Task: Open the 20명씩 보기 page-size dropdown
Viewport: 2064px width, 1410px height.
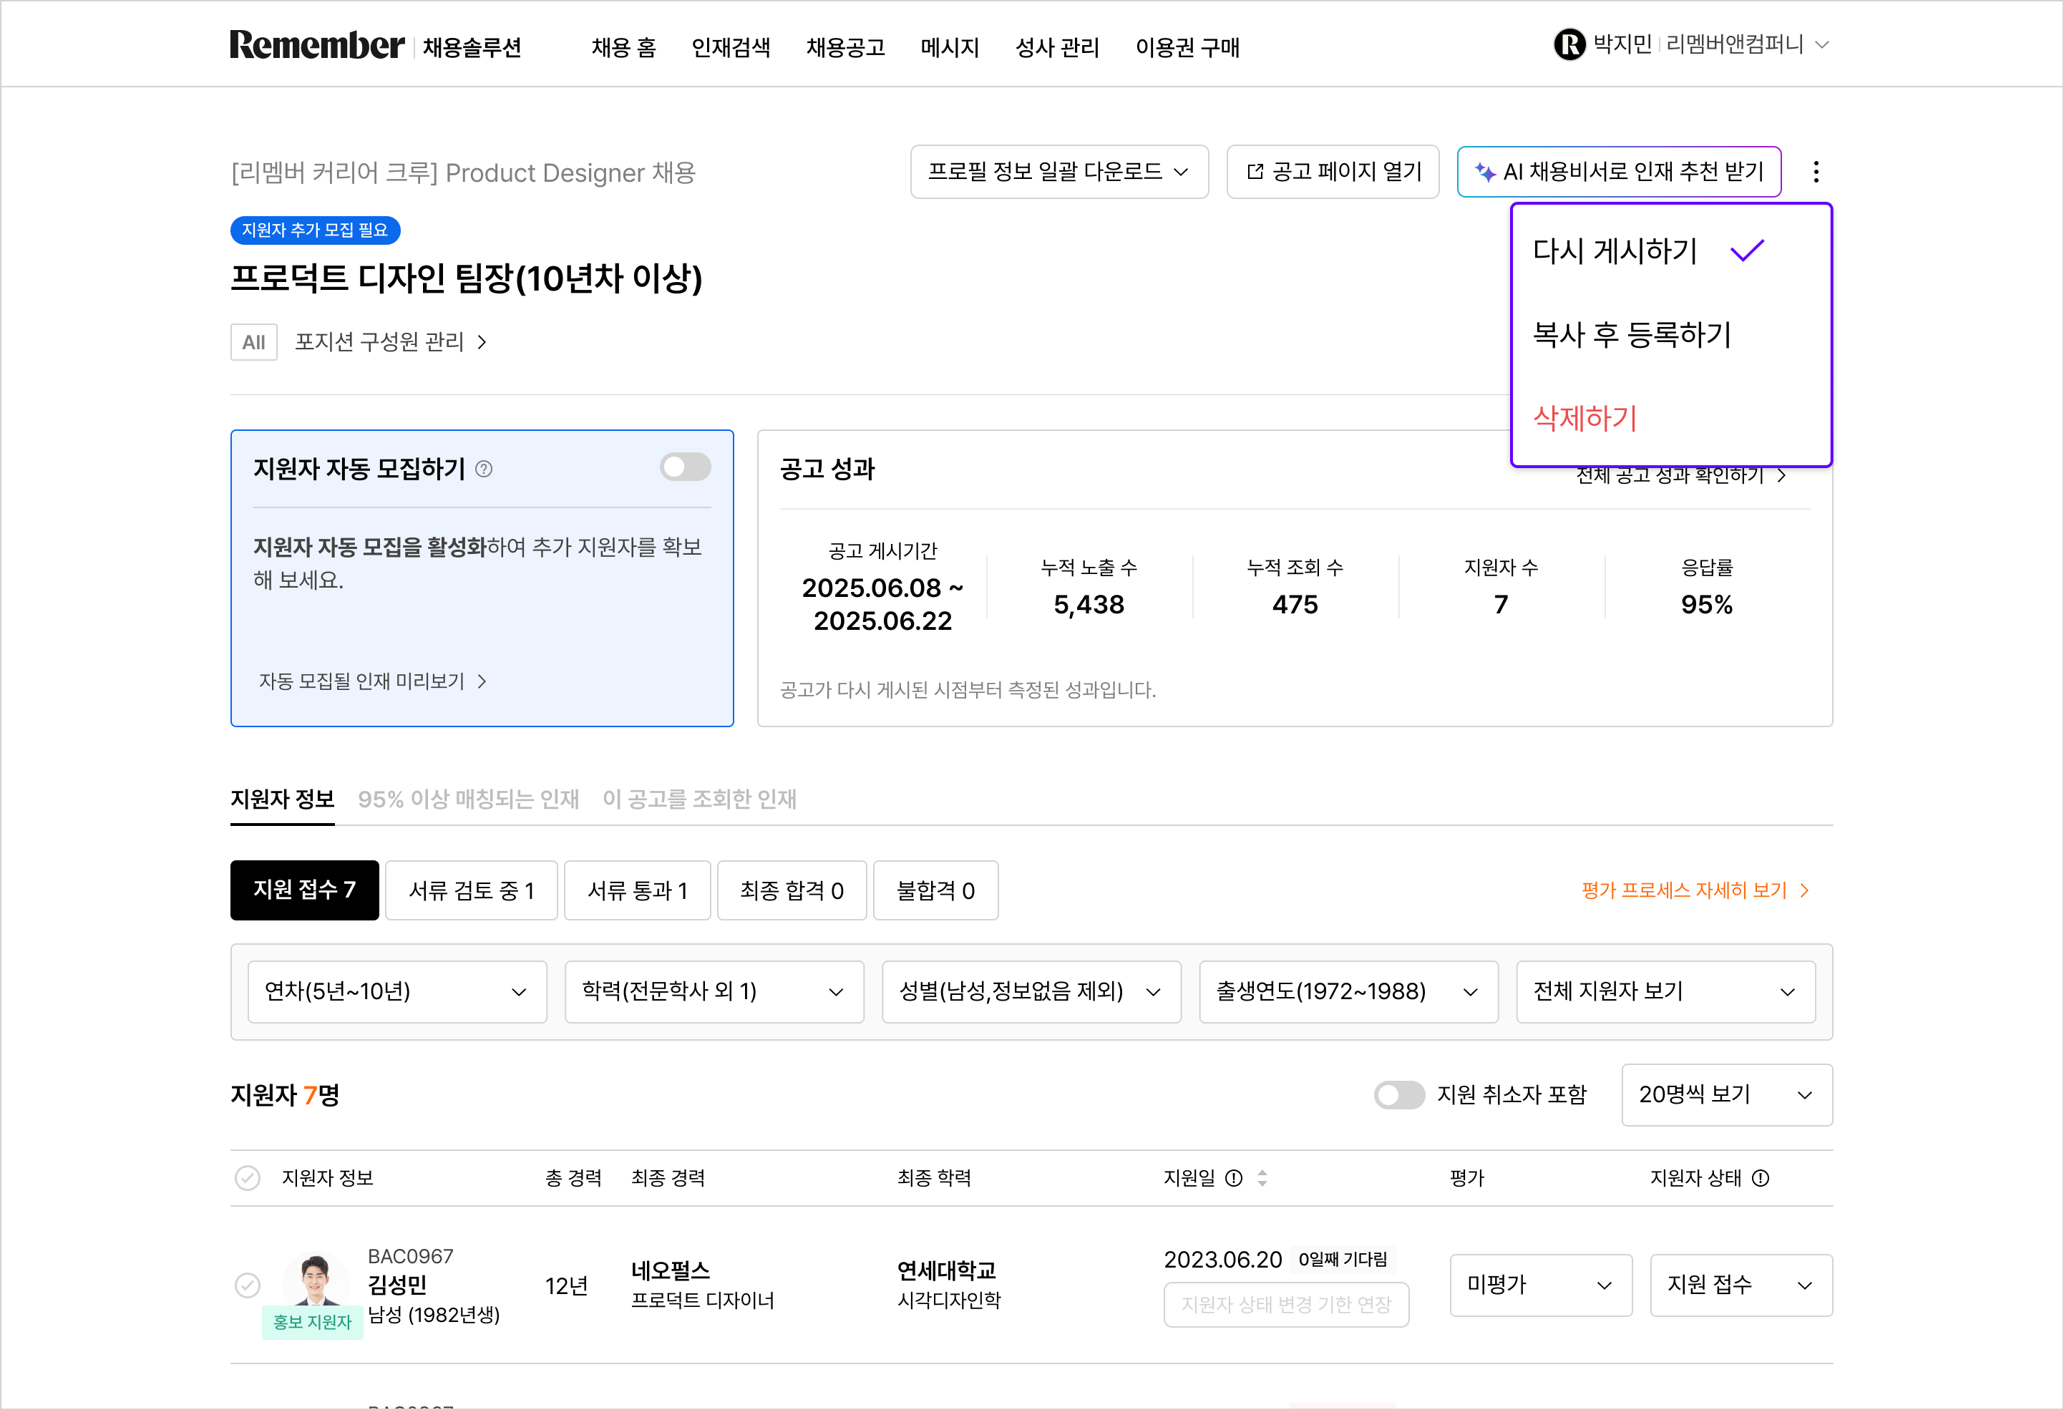Action: point(1725,1094)
